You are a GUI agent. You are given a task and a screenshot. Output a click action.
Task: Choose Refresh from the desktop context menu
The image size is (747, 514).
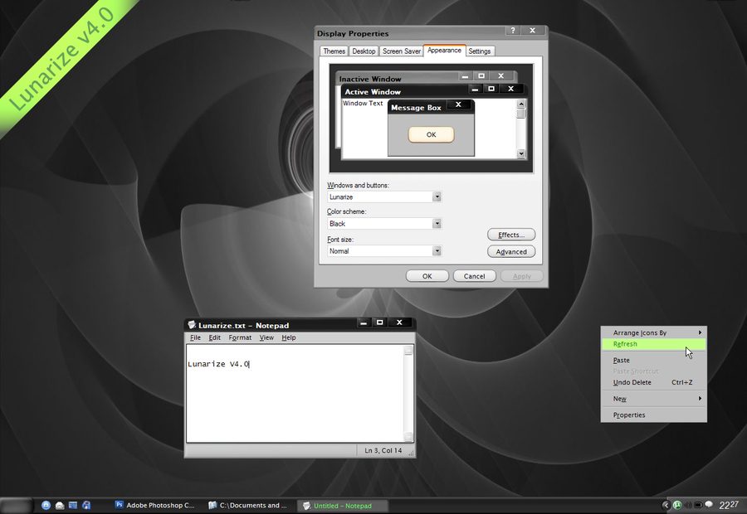pos(654,344)
